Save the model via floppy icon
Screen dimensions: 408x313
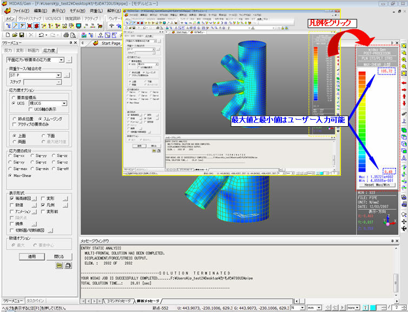point(22,35)
